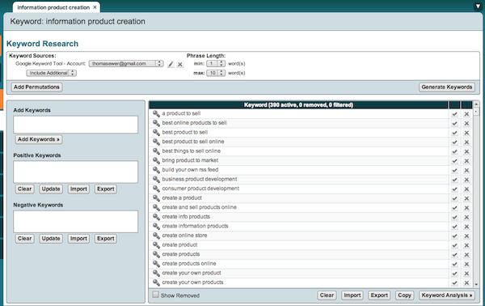This screenshot has height=306, width=485.
Task: Remove 'create online store' with X icon
Action: coord(466,236)
